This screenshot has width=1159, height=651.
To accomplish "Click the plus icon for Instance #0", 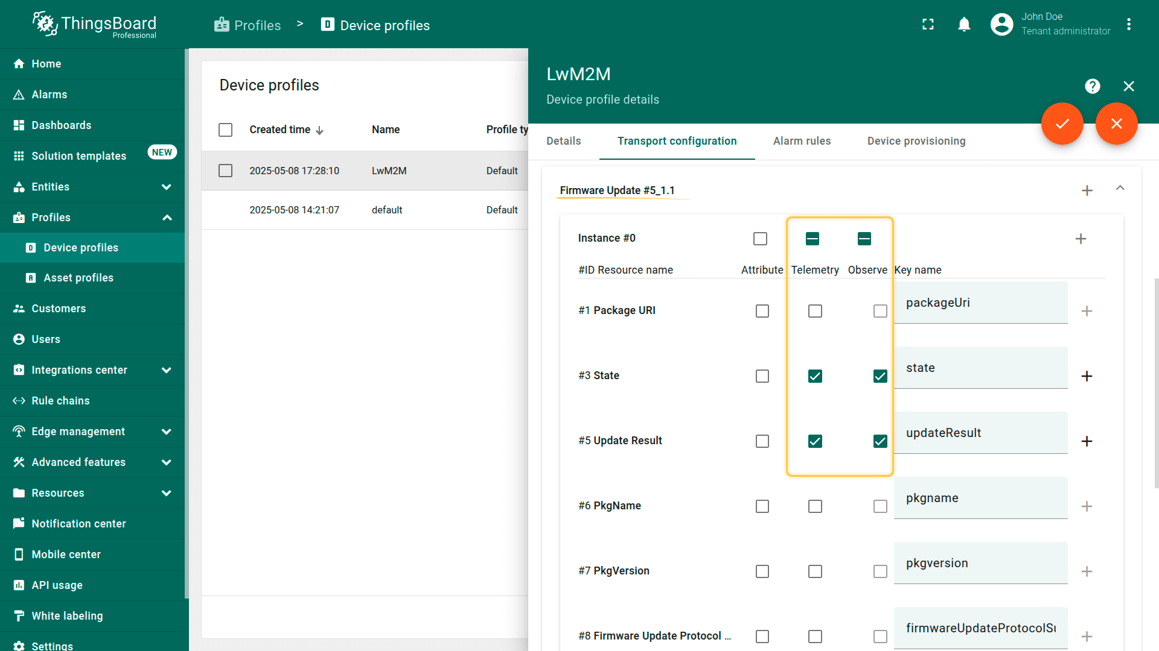I will [1081, 239].
